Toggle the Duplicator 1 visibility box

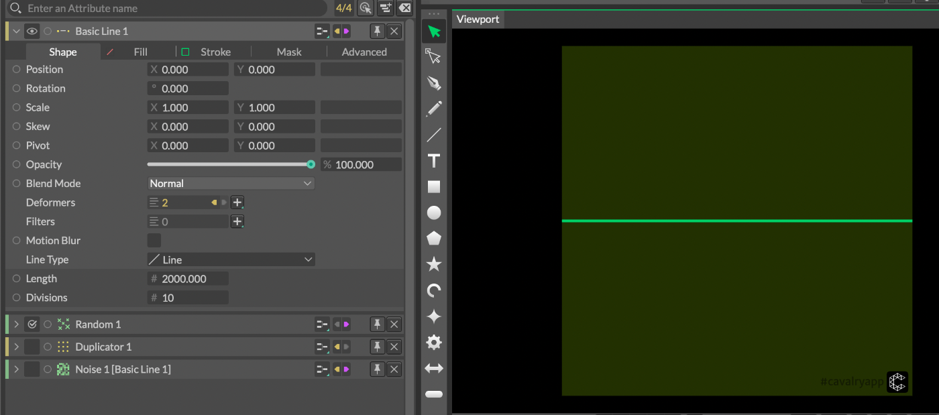pyautogui.click(x=32, y=347)
